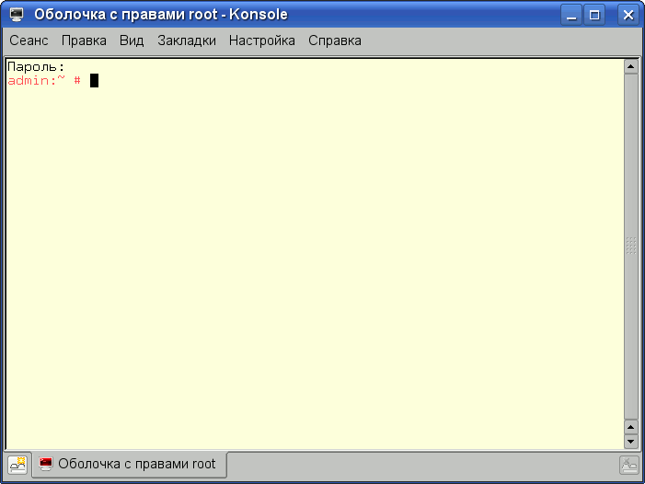The width and height of the screenshot is (645, 484).
Task: Open the Сеанс menu
Action: click(29, 40)
